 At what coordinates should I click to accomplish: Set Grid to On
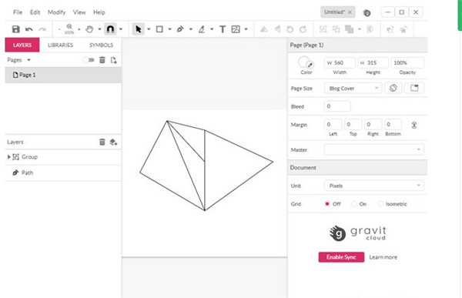(353, 204)
